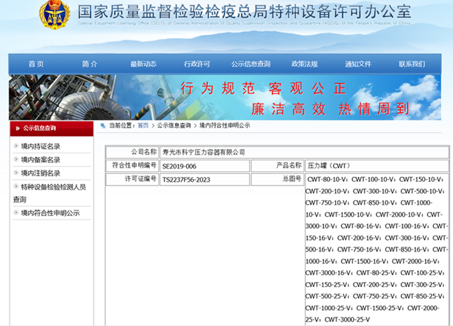This screenshot has width=453, height=326.
Task: Open 最新动态 in the navigation bar
Action: click(143, 64)
